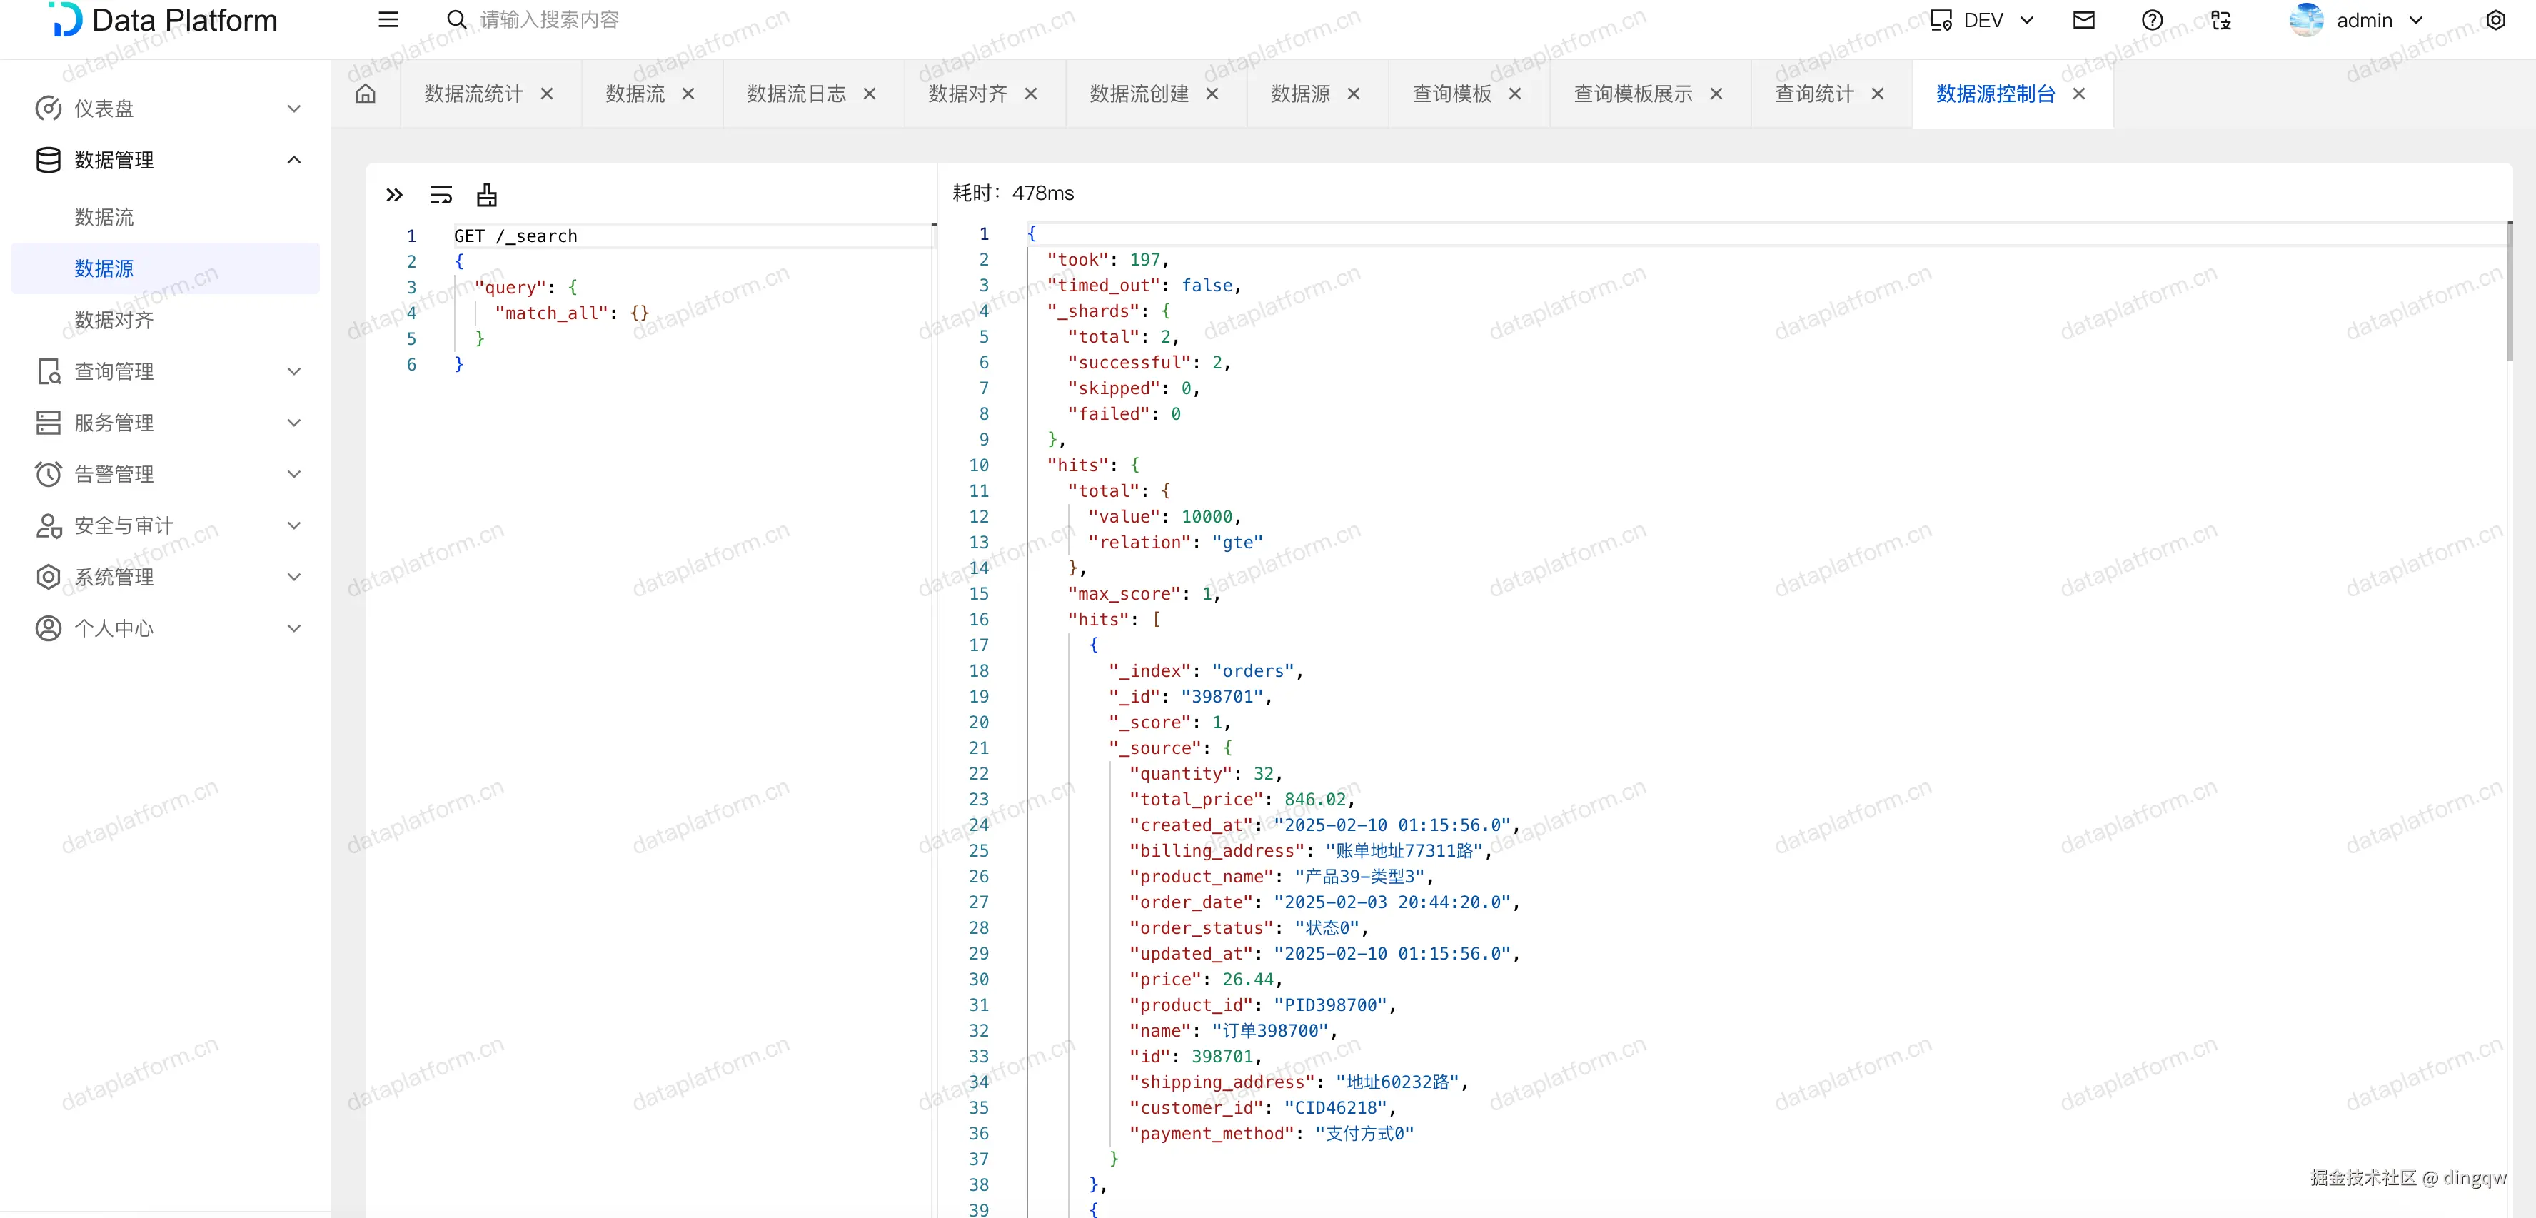2536x1218 pixels.
Task: Open 数据流 submenu item in sidebar
Action: coord(104,216)
